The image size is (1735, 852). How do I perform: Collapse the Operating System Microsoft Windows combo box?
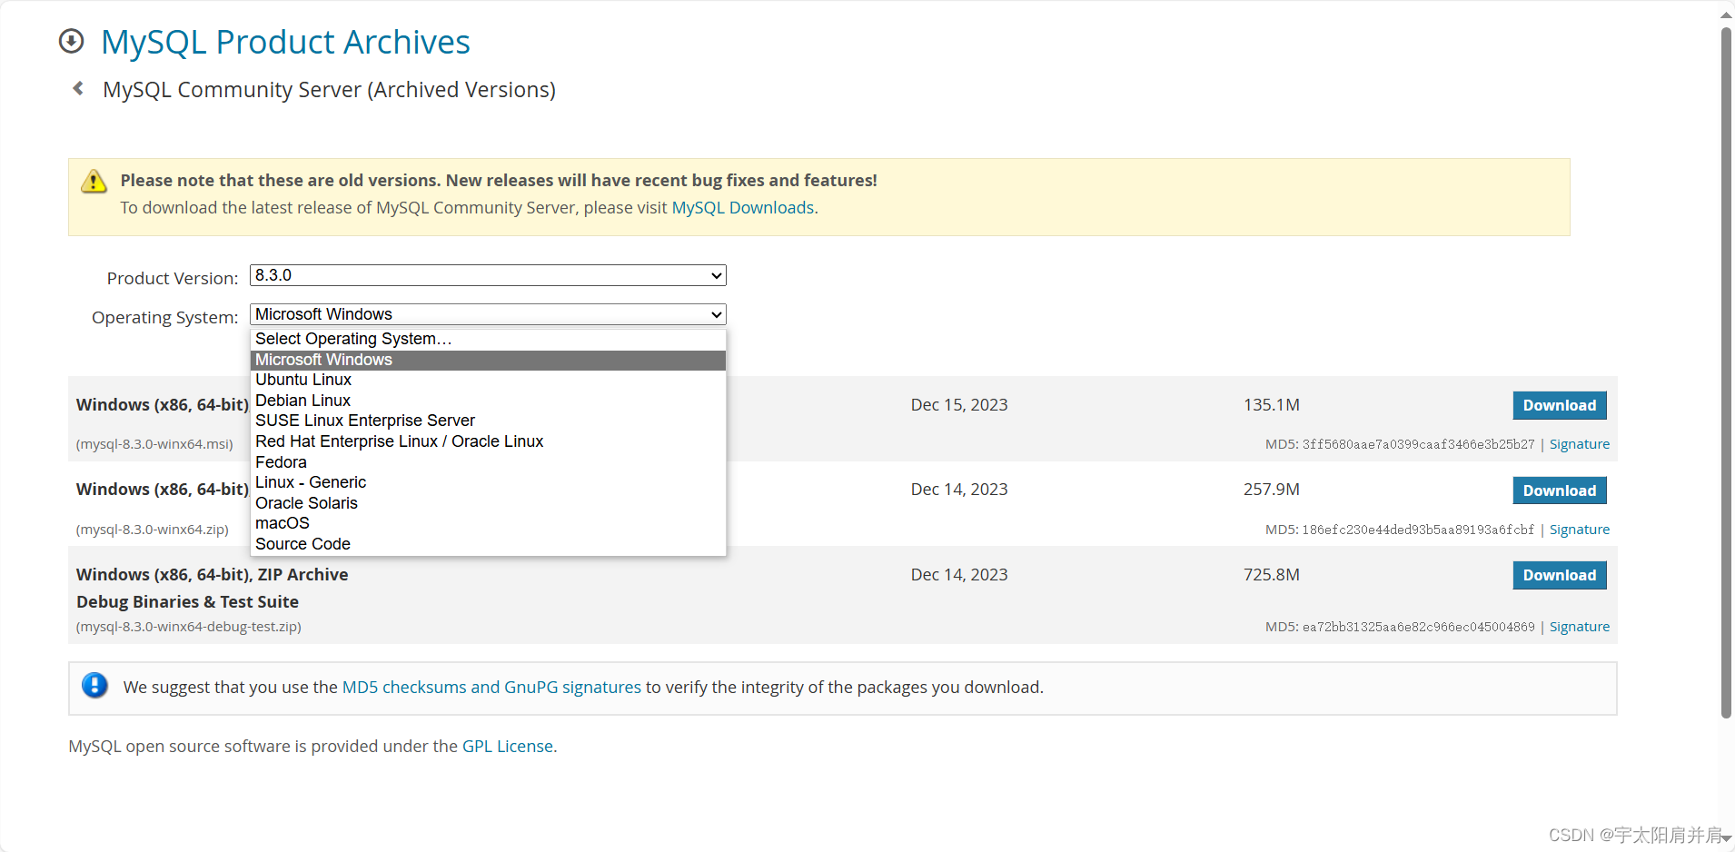pos(488,314)
